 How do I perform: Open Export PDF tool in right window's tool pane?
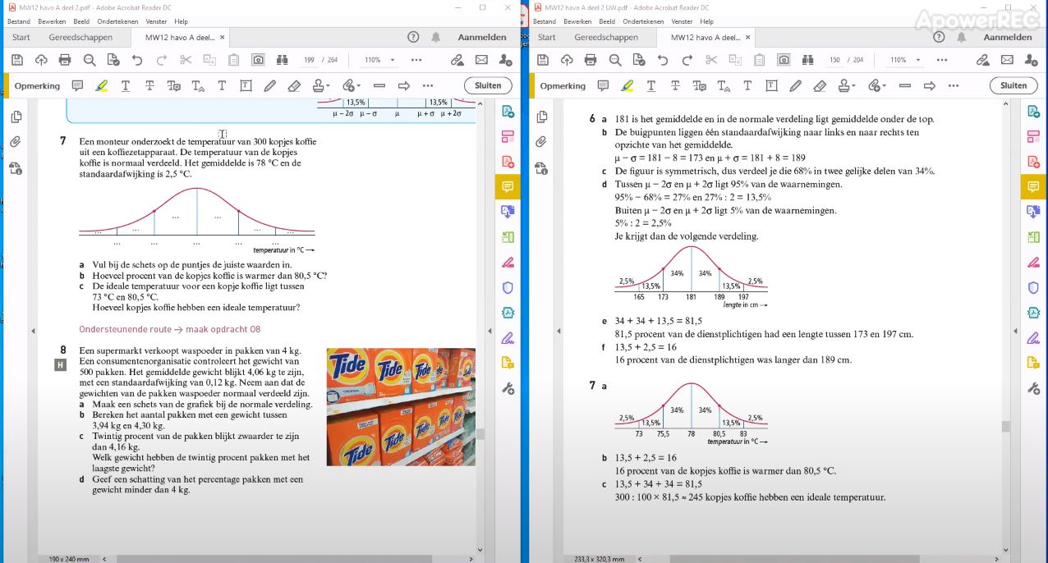tap(1033, 112)
